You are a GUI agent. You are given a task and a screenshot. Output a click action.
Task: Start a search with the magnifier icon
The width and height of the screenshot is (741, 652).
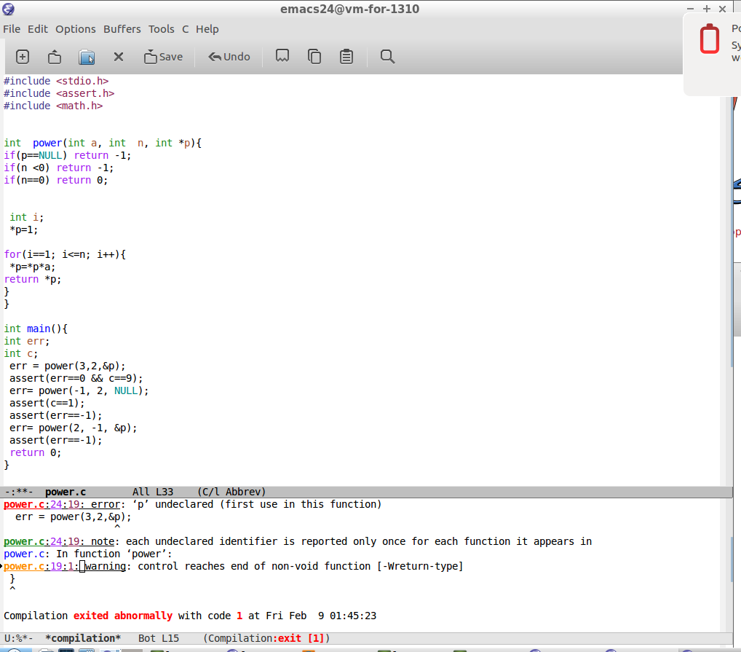[387, 56]
